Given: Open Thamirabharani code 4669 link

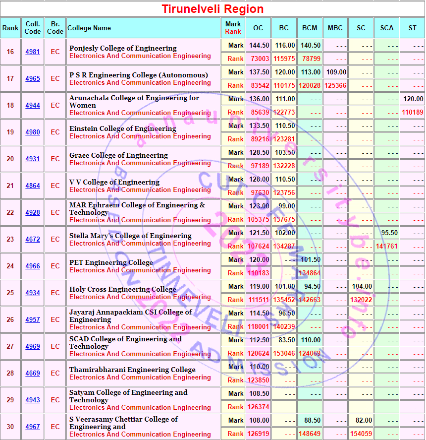Looking at the screenshot, I should coord(33,374).
